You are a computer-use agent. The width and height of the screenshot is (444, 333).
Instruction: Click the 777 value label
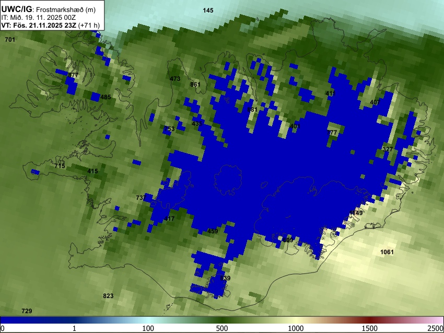click(x=332, y=133)
